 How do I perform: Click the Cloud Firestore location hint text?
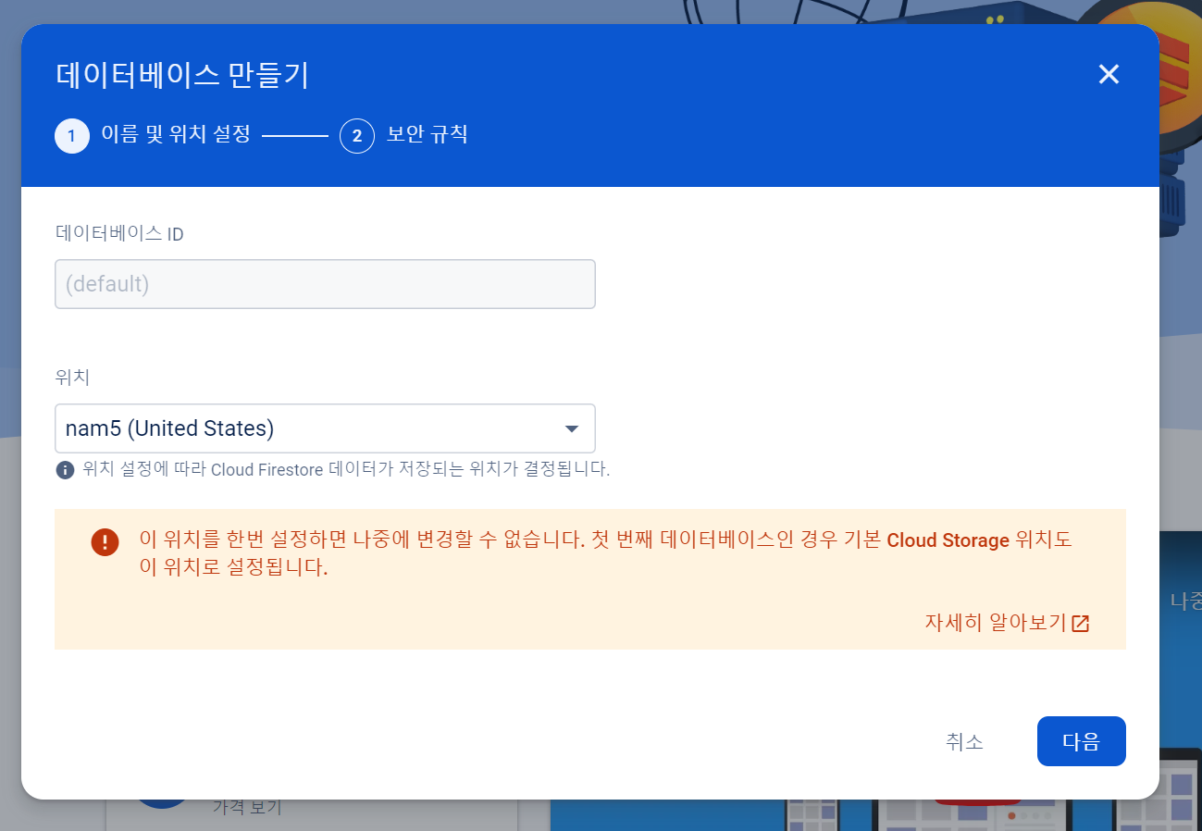[x=346, y=469]
